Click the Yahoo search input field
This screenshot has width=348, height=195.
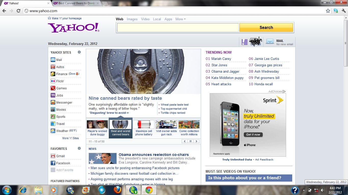click(x=178, y=27)
